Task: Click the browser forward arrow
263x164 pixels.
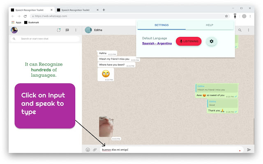Action: pos(19,16)
